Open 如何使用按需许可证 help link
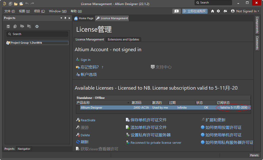Viewport: 263px width, 160px height. [x=224, y=128]
